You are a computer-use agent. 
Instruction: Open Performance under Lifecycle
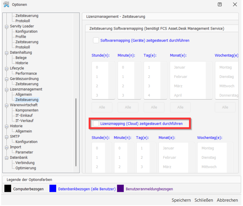26,74
